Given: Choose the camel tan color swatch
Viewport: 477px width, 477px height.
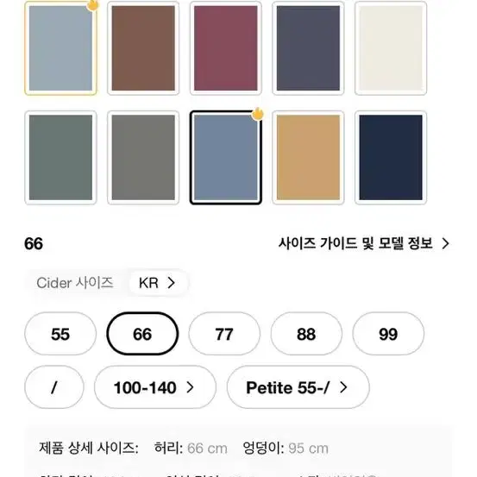Looking at the screenshot, I should [308, 158].
